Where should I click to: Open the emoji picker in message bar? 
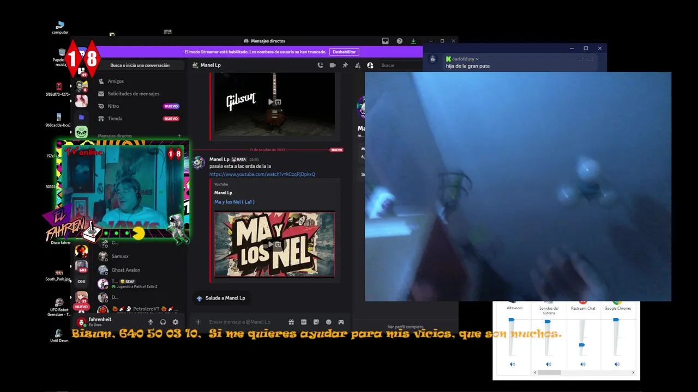click(328, 322)
